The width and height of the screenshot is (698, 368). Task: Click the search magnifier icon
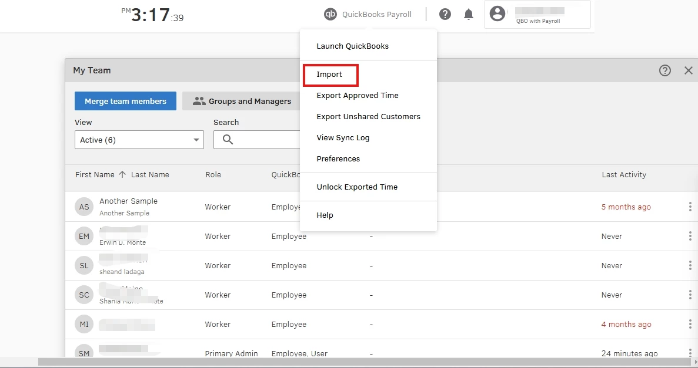pyautogui.click(x=228, y=140)
